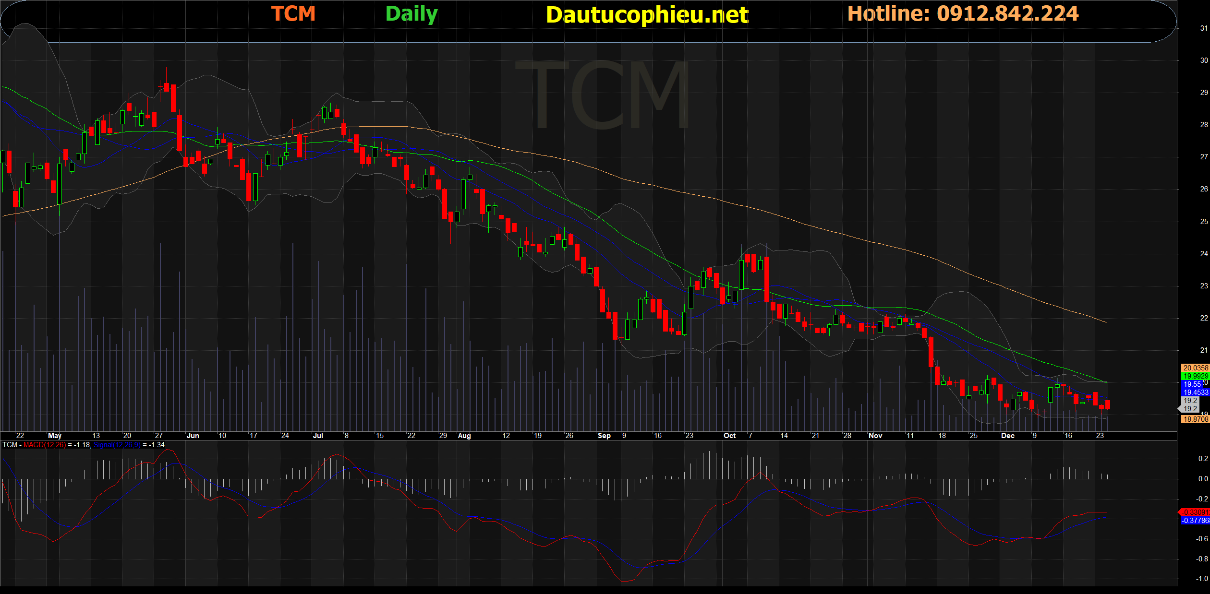Click the Hotline 0912.842.224 text
The height and width of the screenshot is (594, 1210).
[x=963, y=13]
